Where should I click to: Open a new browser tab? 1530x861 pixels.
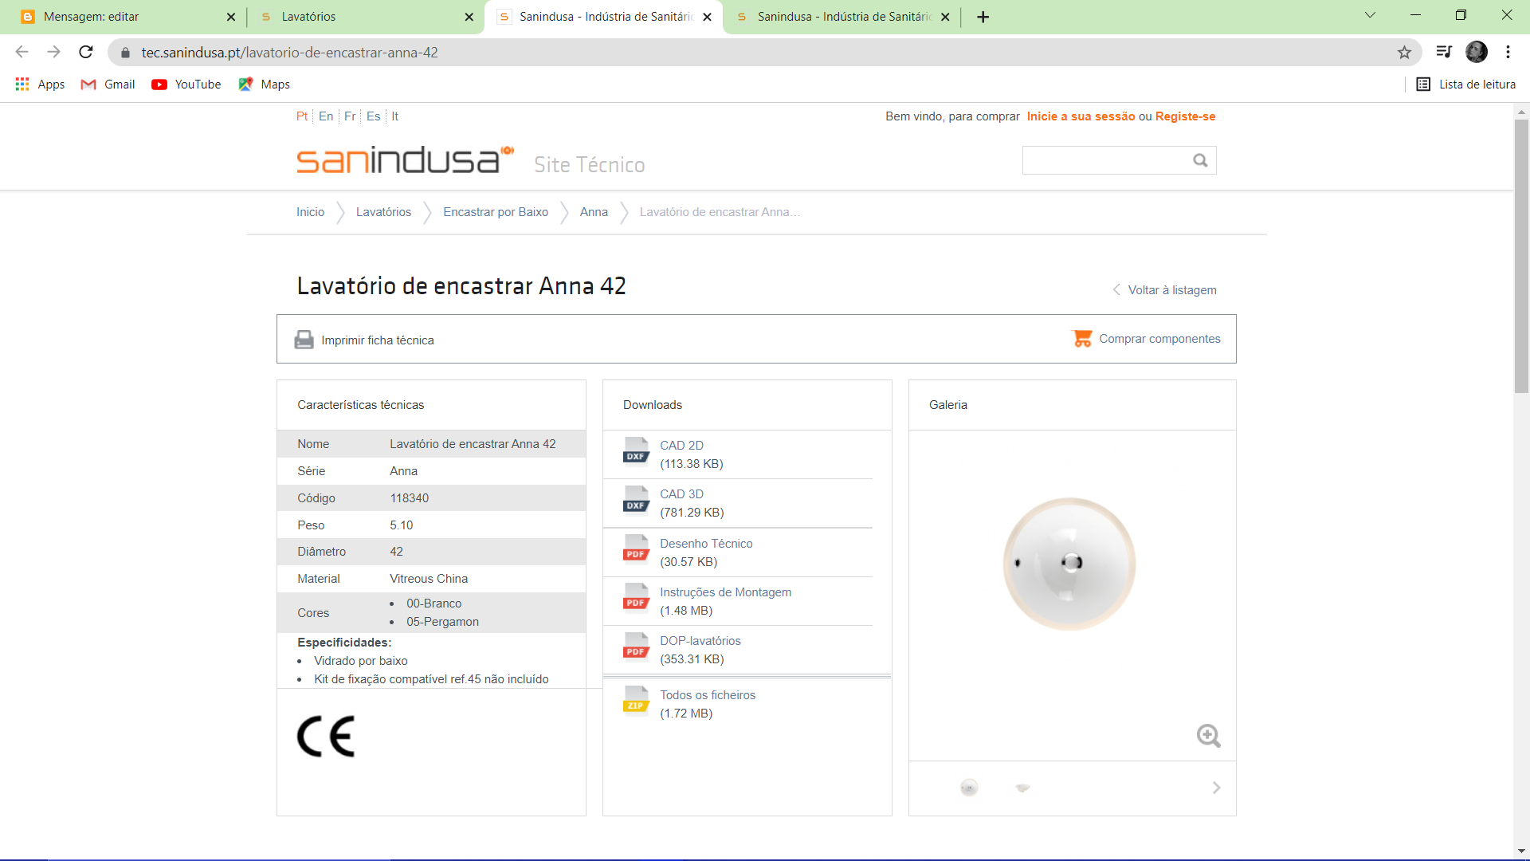tap(983, 17)
